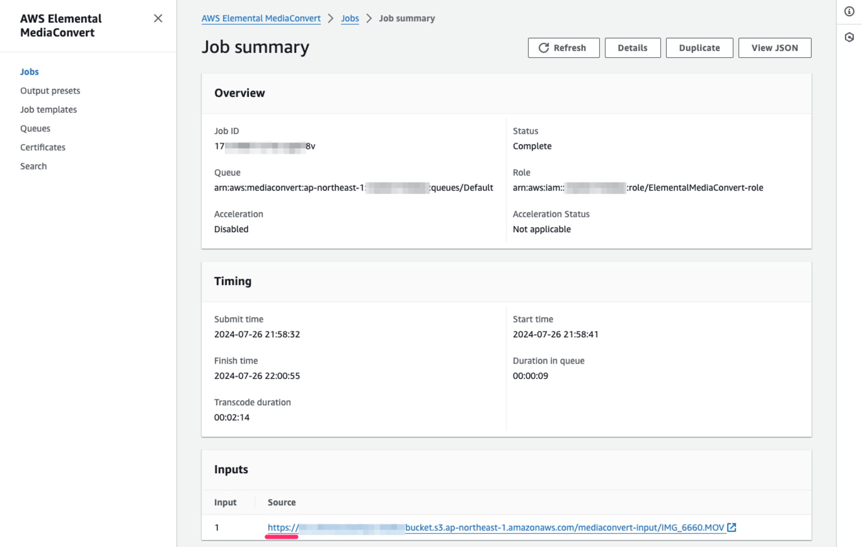Close the MediaConvert side navigation panel
The image size is (862, 547).
pos(158,18)
